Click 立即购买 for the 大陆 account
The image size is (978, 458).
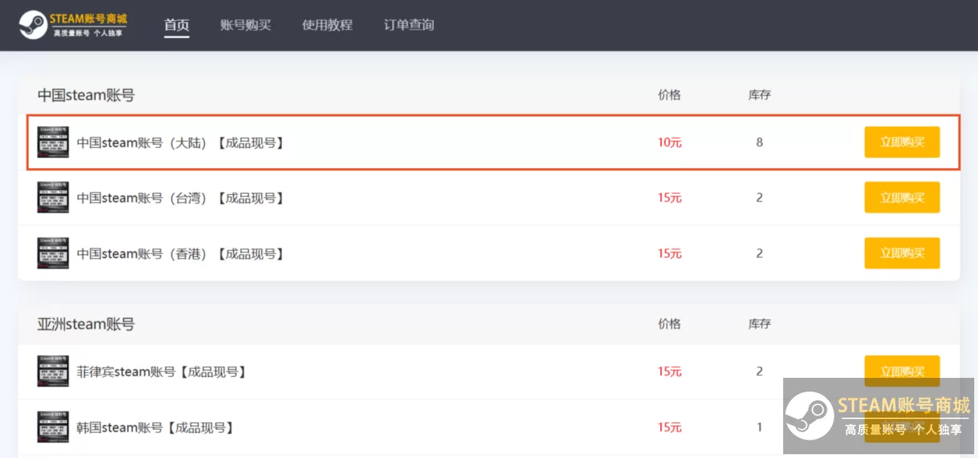tap(902, 141)
